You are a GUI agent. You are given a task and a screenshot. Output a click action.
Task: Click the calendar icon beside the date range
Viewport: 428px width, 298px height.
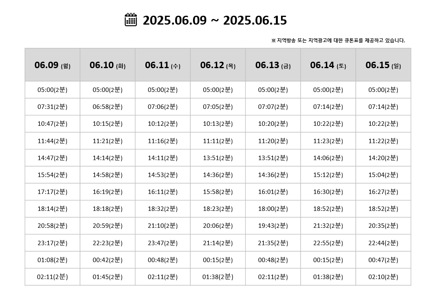131,20
